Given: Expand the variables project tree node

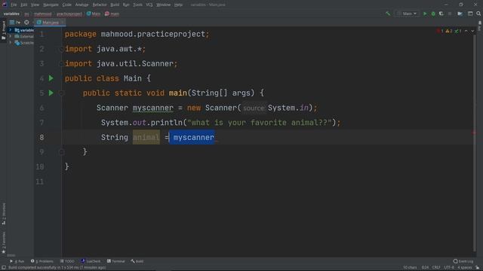Looking at the screenshot, I should (x=10, y=30).
